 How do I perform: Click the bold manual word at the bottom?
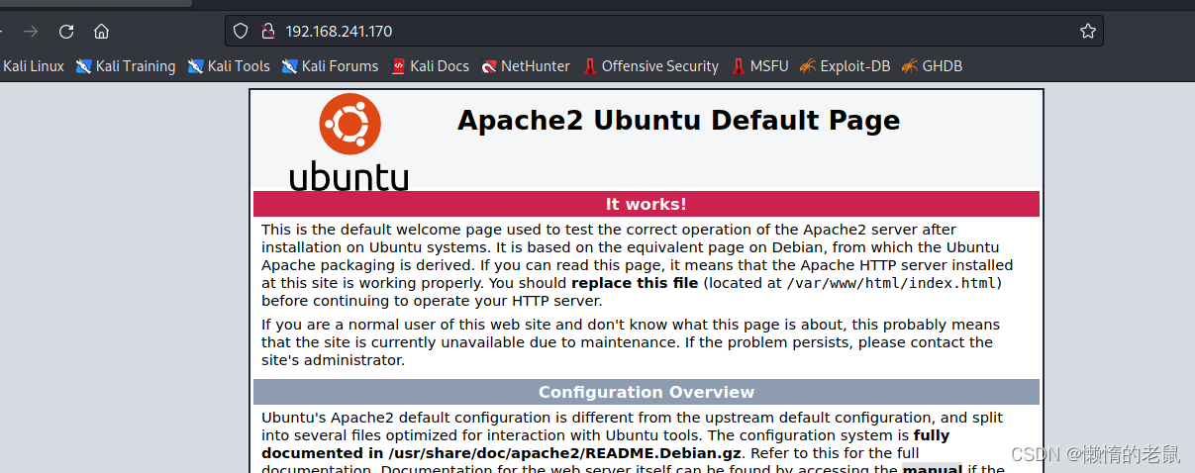[x=932, y=468]
